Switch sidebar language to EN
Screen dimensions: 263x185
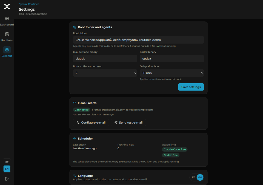pyautogui.click(x=7, y=169)
